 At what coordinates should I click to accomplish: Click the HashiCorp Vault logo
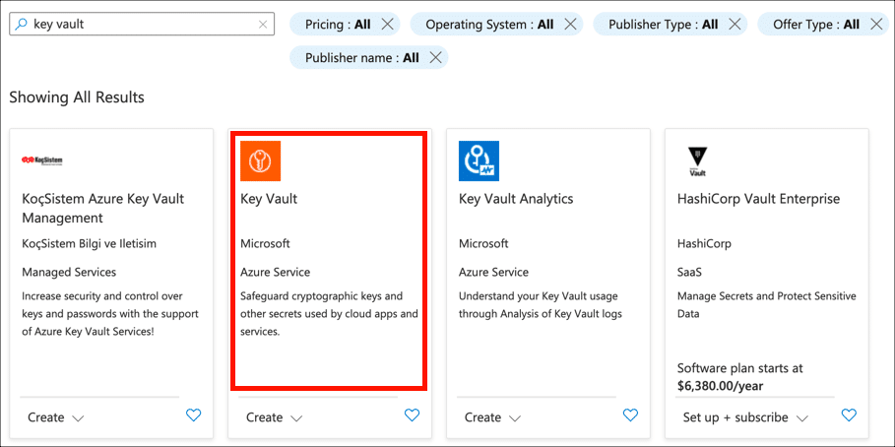pyautogui.click(x=697, y=160)
